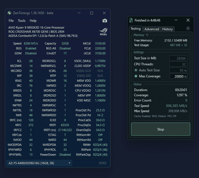Click the DDR5 label in ZenTimings
The width and height of the screenshot is (199, 178).
pyautogui.click(x=103, y=163)
